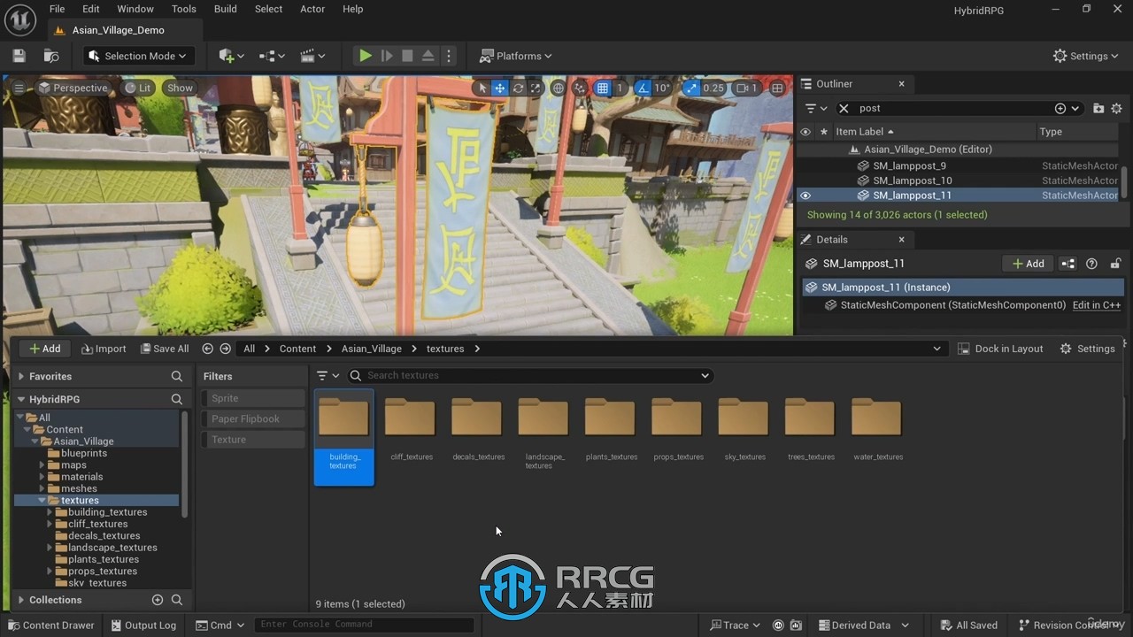The image size is (1133, 637).
Task: Open the scale snap value 0.25 menu
Action: [713, 88]
